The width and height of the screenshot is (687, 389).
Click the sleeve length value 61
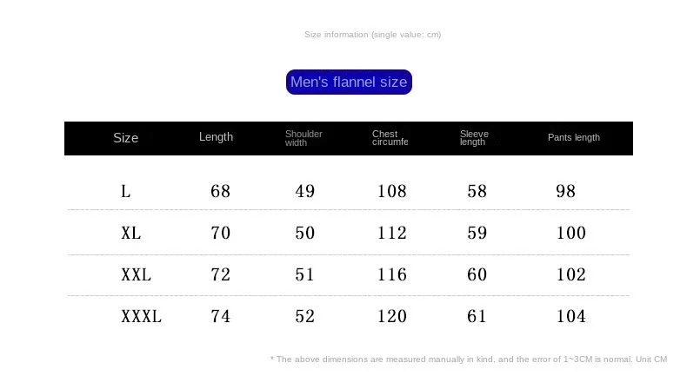coord(477,316)
